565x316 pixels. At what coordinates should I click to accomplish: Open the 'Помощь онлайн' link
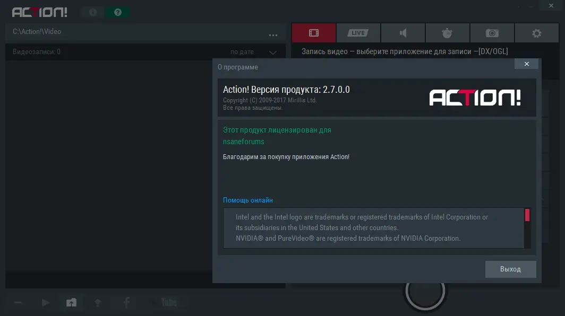coord(248,200)
